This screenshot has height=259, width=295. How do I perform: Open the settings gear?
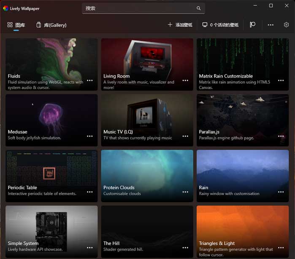click(286, 25)
